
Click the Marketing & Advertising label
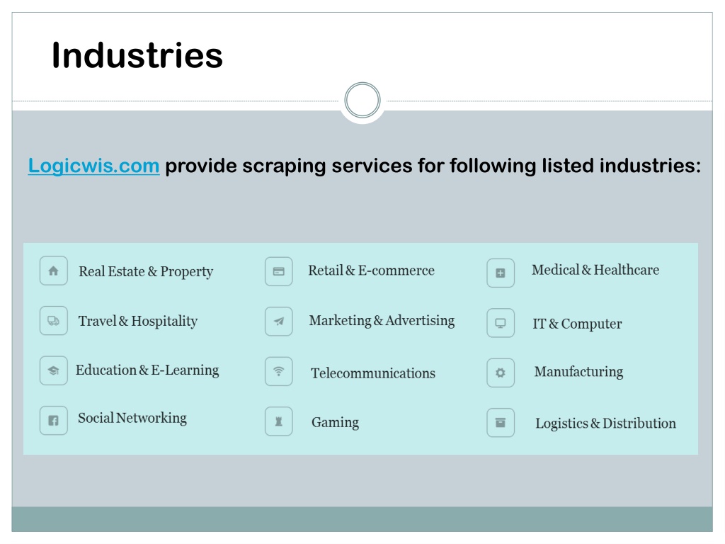click(x=382, y=321)
